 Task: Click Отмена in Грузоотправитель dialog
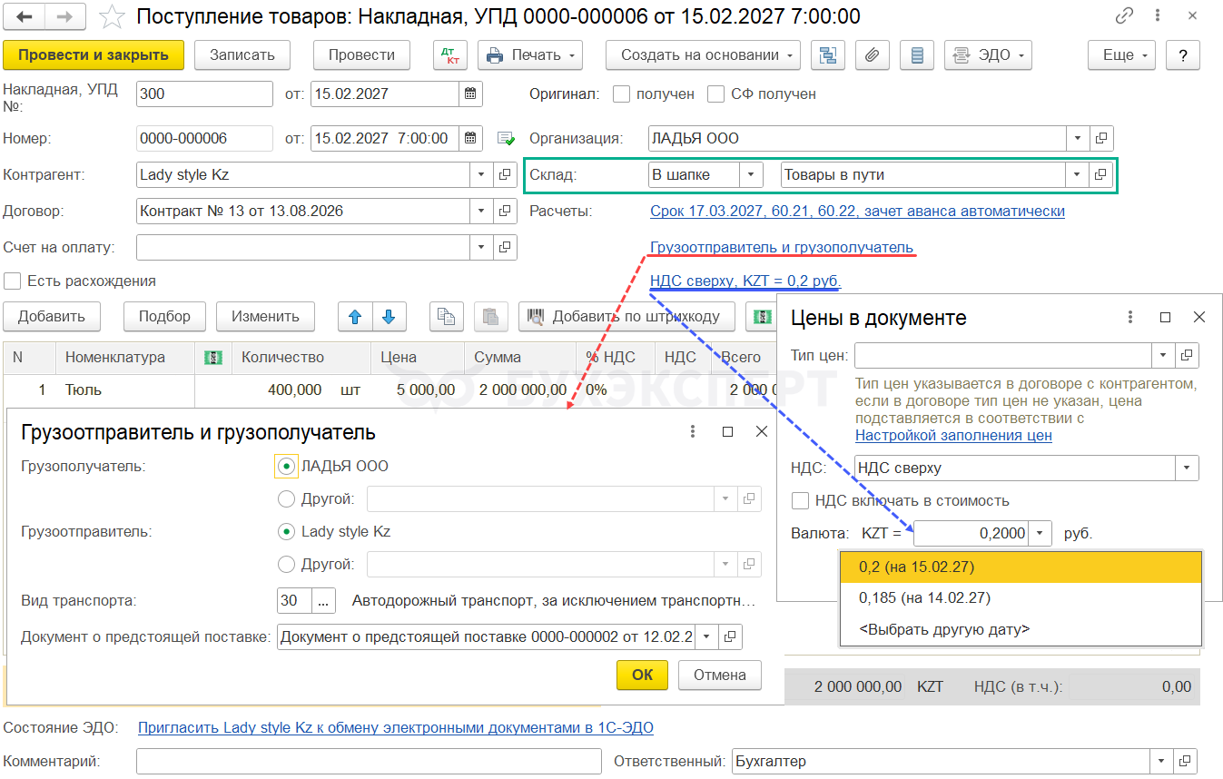[720, 675]
